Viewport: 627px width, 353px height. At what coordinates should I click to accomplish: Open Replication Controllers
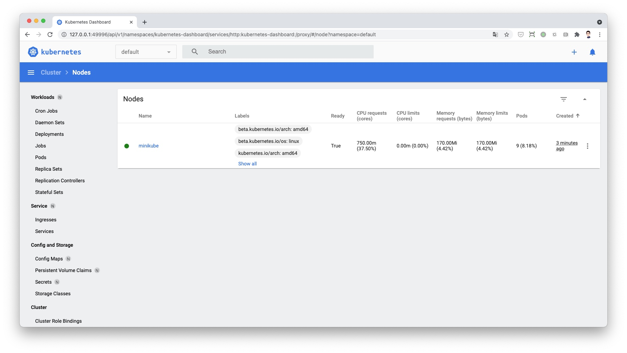coord(60,181)
